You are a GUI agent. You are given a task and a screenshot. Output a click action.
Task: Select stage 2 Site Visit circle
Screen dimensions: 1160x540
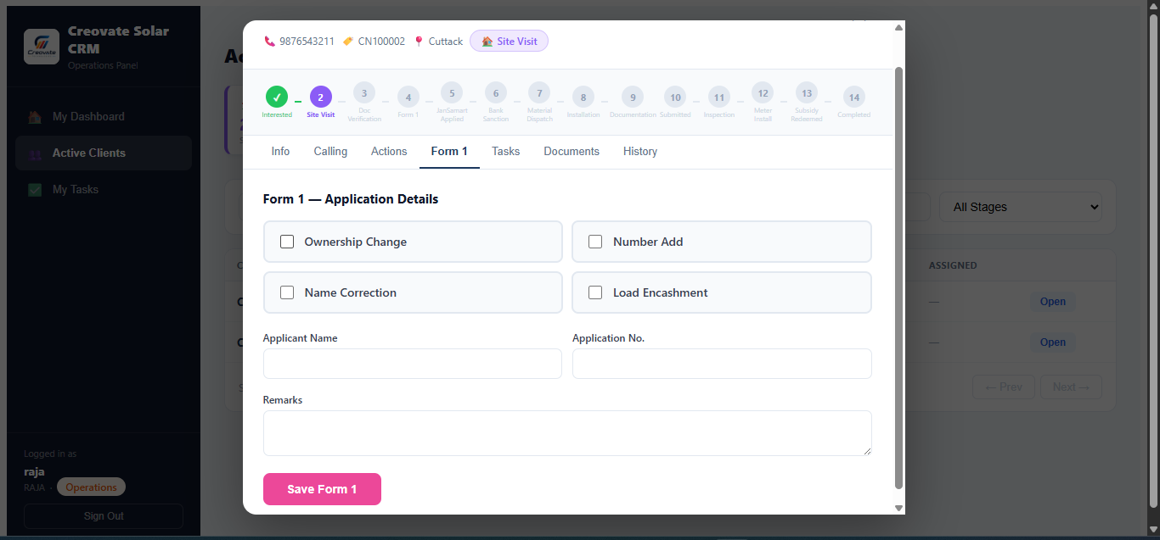[321, 97]
